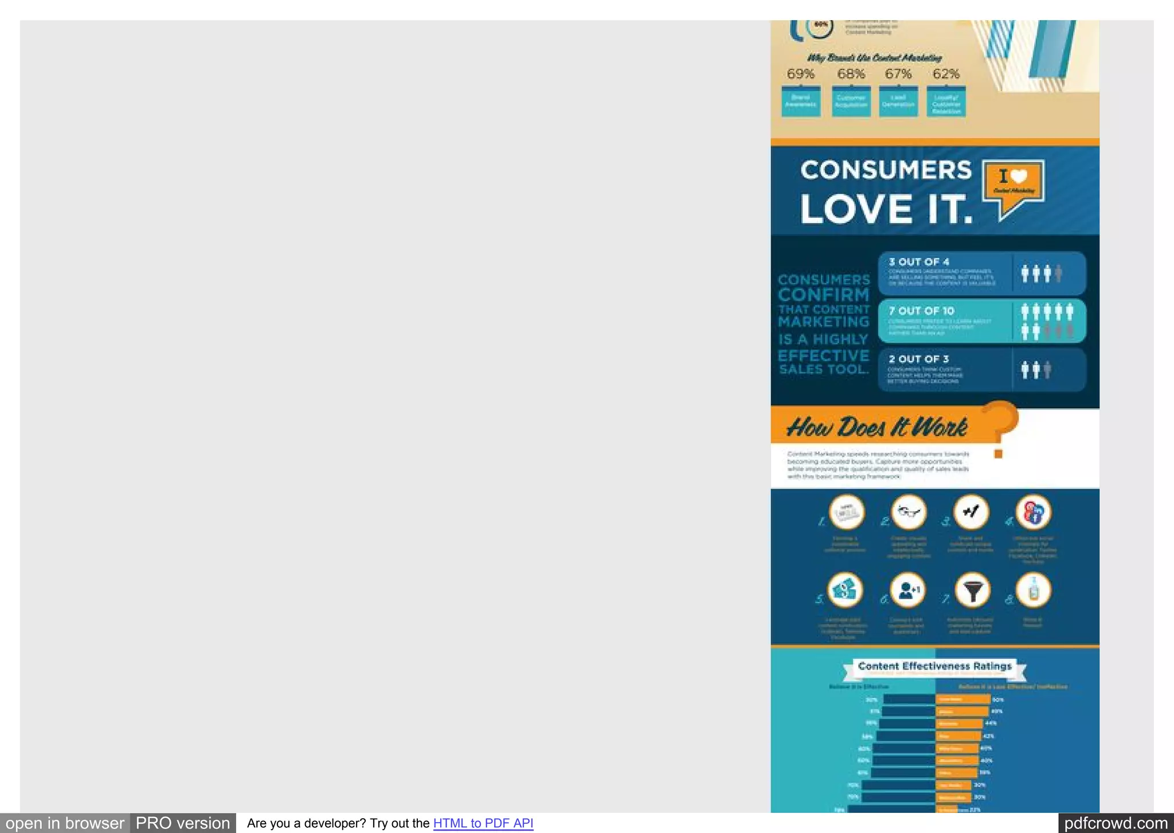
Task: Click the '62%' statistic
Action: 946,74
